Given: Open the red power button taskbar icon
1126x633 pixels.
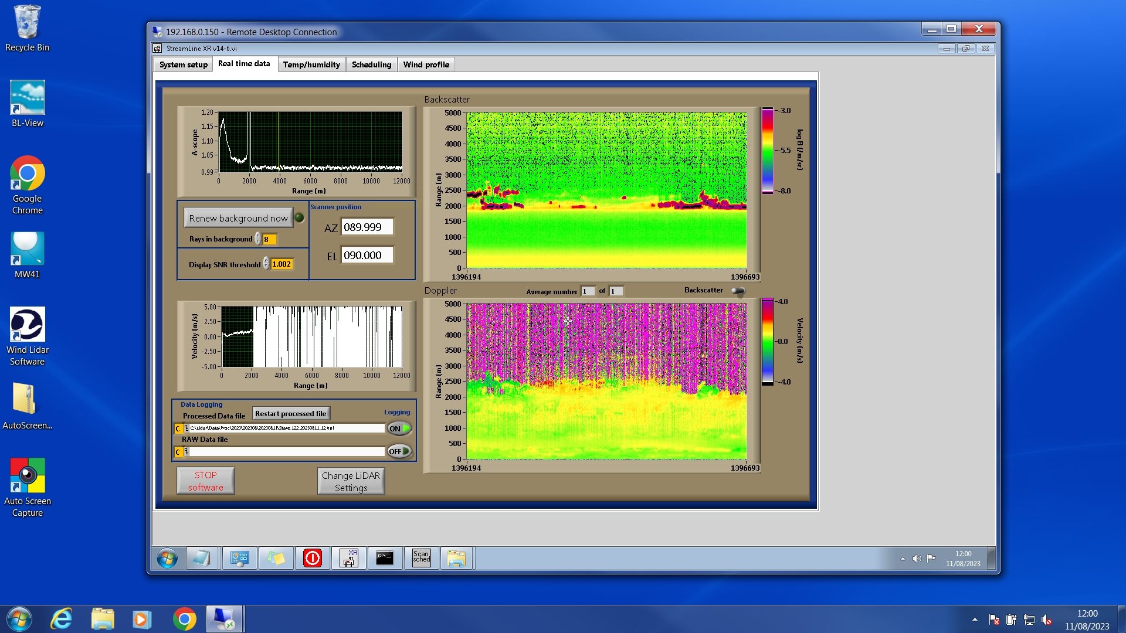Looking at the screenshot, I should [313, 557].
